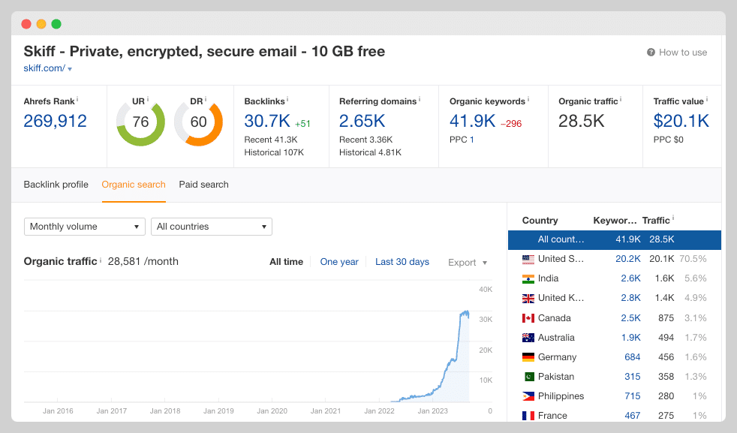Open India 2.6K keywords link
Image resolution: width=737 pixels, height=433 pixels.
(x=630, y=279)
